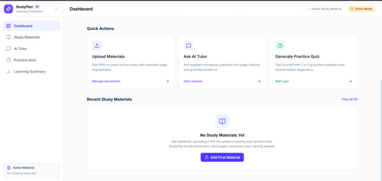This screenshot has height=181, width=382.
Task: Click the Ask AI Tutor card title
Action: [x=195, y=56]
